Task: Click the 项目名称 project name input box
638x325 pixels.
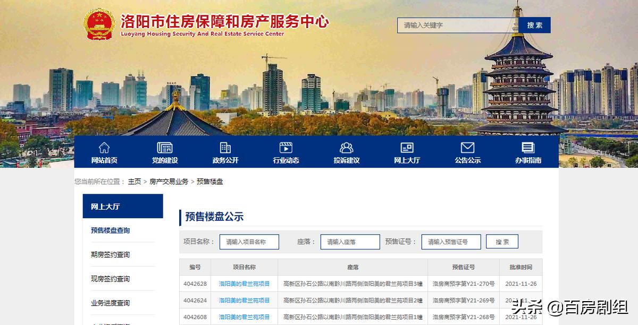Action: tap(250, 242)
